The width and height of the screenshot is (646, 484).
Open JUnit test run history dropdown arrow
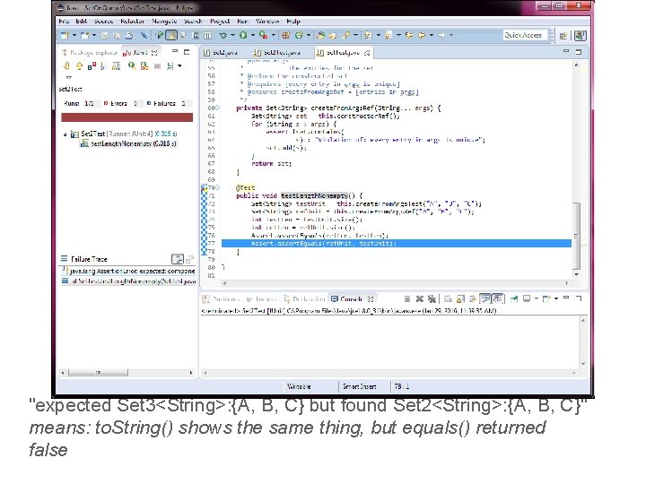click(x=179, y=65)
